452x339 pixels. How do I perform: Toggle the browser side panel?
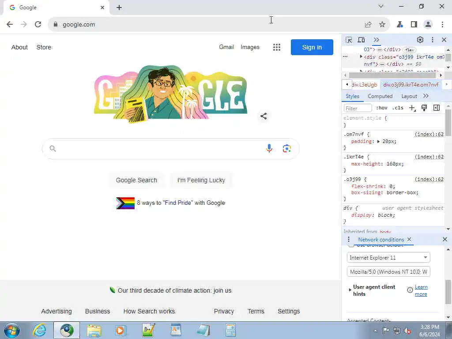tap(414, 25)
